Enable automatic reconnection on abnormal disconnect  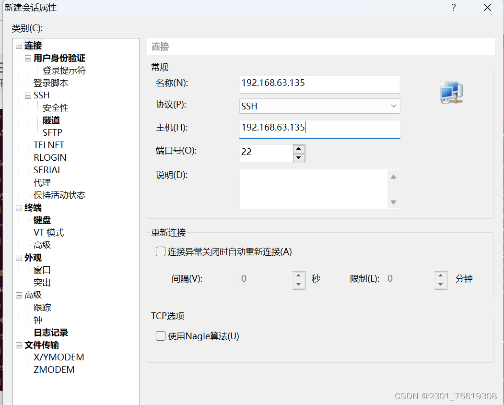[x=160, y=251]
